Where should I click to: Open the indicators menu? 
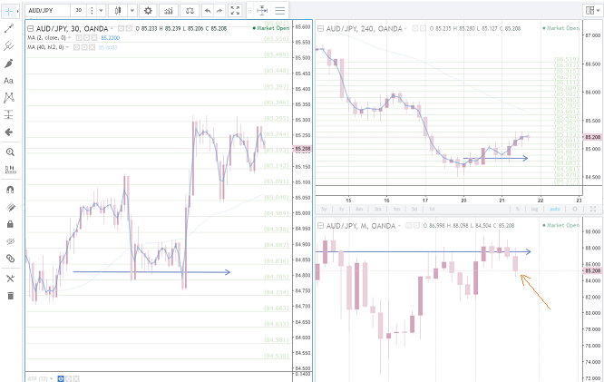168,10
